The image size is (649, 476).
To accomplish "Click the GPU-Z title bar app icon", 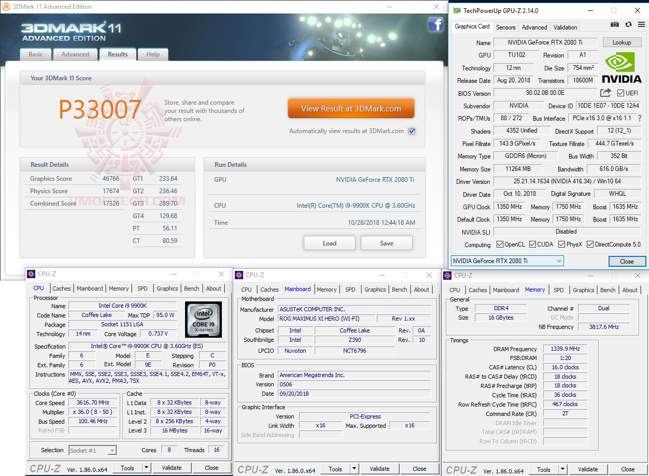I will [456, 10].
